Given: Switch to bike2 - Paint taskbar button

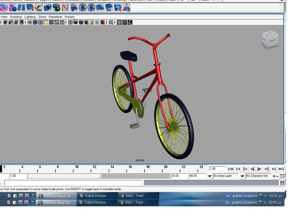Looking at the screenshot, I should pyautogui.click(x=138, y=196).
